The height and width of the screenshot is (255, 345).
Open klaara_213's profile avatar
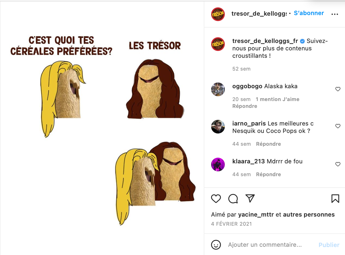(x=218, y=164)
